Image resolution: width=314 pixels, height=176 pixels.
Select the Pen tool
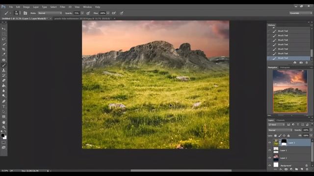click(x=3, y=101)
